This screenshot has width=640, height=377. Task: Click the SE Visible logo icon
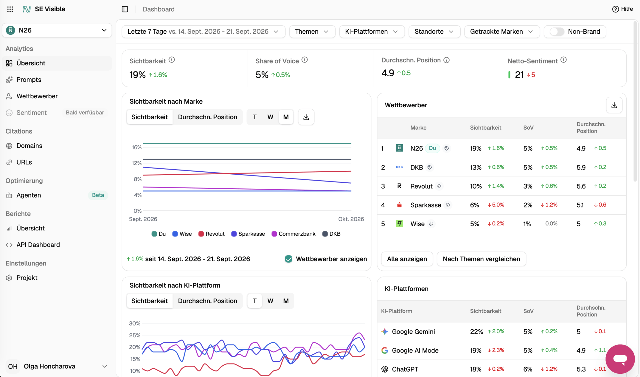(26, 9)
